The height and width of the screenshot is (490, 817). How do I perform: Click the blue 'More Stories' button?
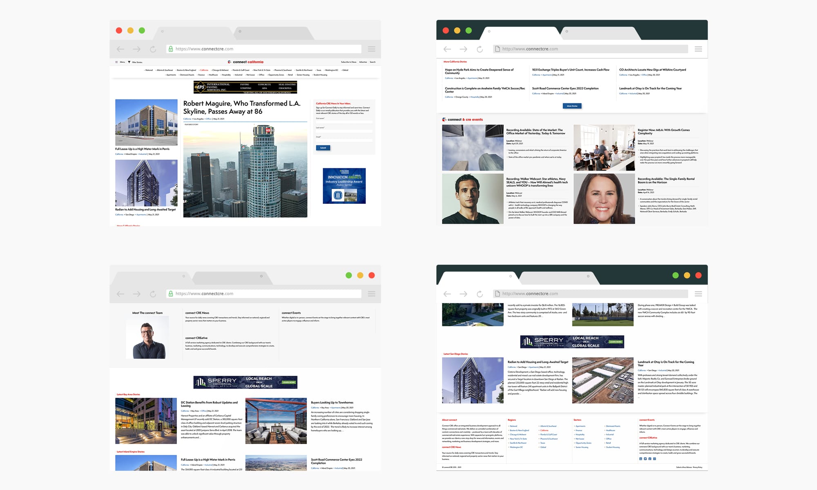coord(572,106)
